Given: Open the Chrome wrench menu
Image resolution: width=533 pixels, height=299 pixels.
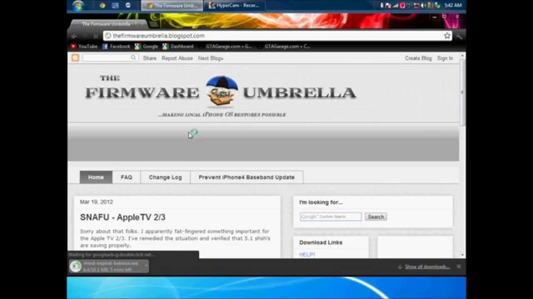Looking at the screenshot, I should pos(459,36).
